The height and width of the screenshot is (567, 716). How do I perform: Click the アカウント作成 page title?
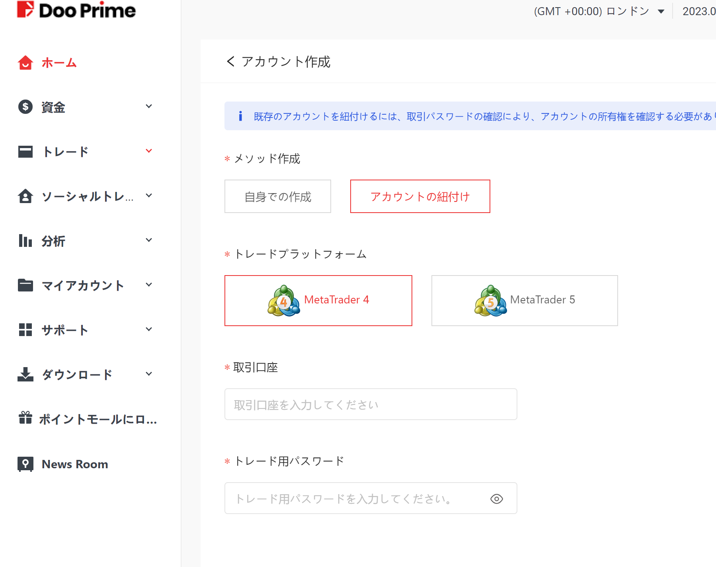click(x=286, y=61)
